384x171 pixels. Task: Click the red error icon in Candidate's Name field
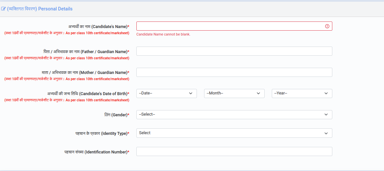click(327, 26)
